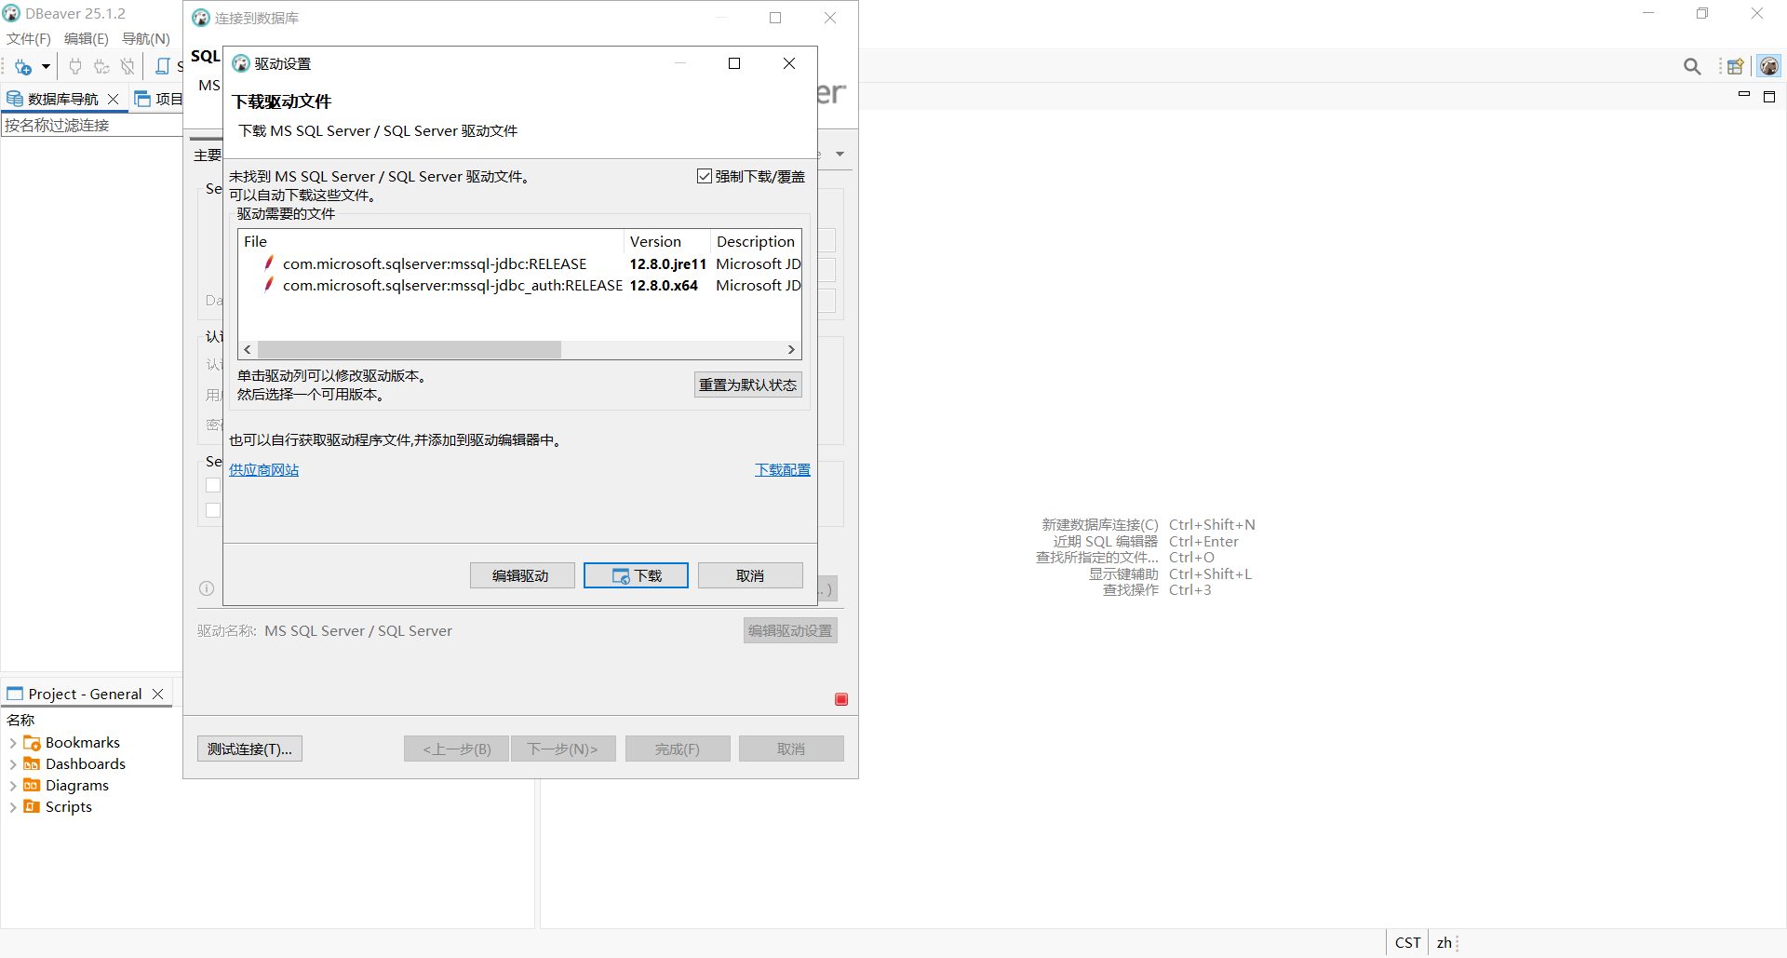Toggle the 强制下载/覆盖 checkbox
Image resolution: width=1787 pixels, height=958 pixels.
(x=705, y=177)
